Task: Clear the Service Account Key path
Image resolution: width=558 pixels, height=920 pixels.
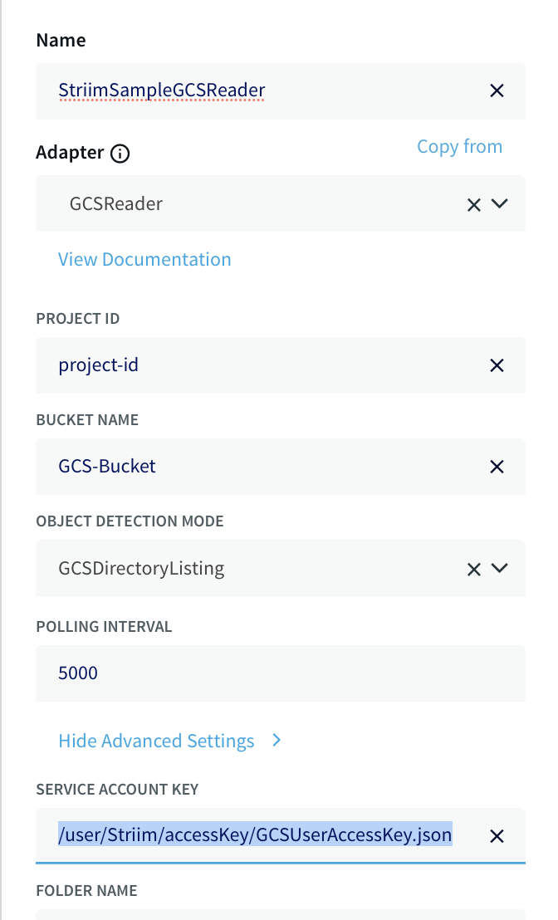Action: point(497,836)
